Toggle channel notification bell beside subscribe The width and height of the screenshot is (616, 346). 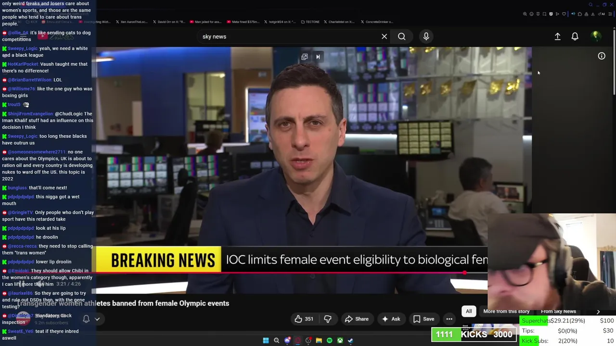[86, 319]
